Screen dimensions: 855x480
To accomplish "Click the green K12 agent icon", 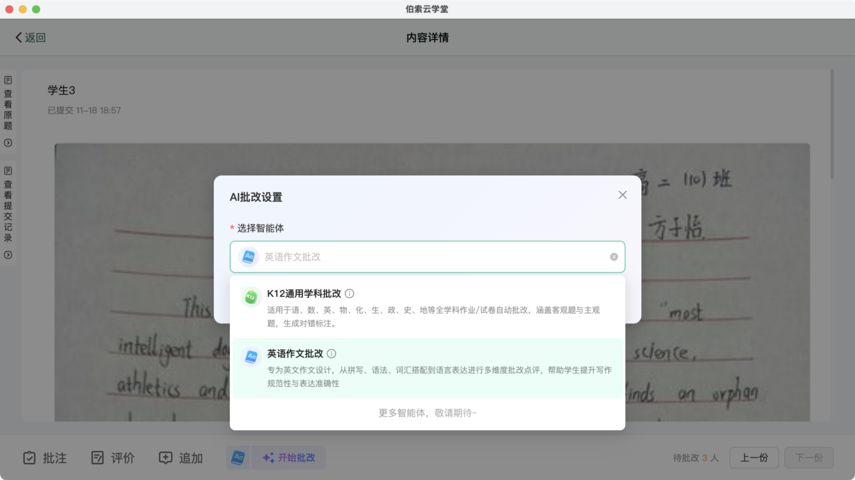I will pos(251,297).
